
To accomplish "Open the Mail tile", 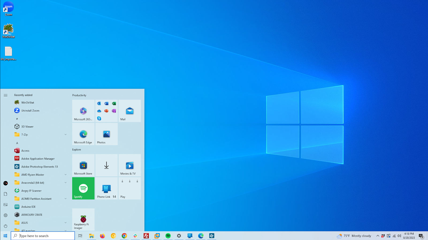I will (130, 111).
